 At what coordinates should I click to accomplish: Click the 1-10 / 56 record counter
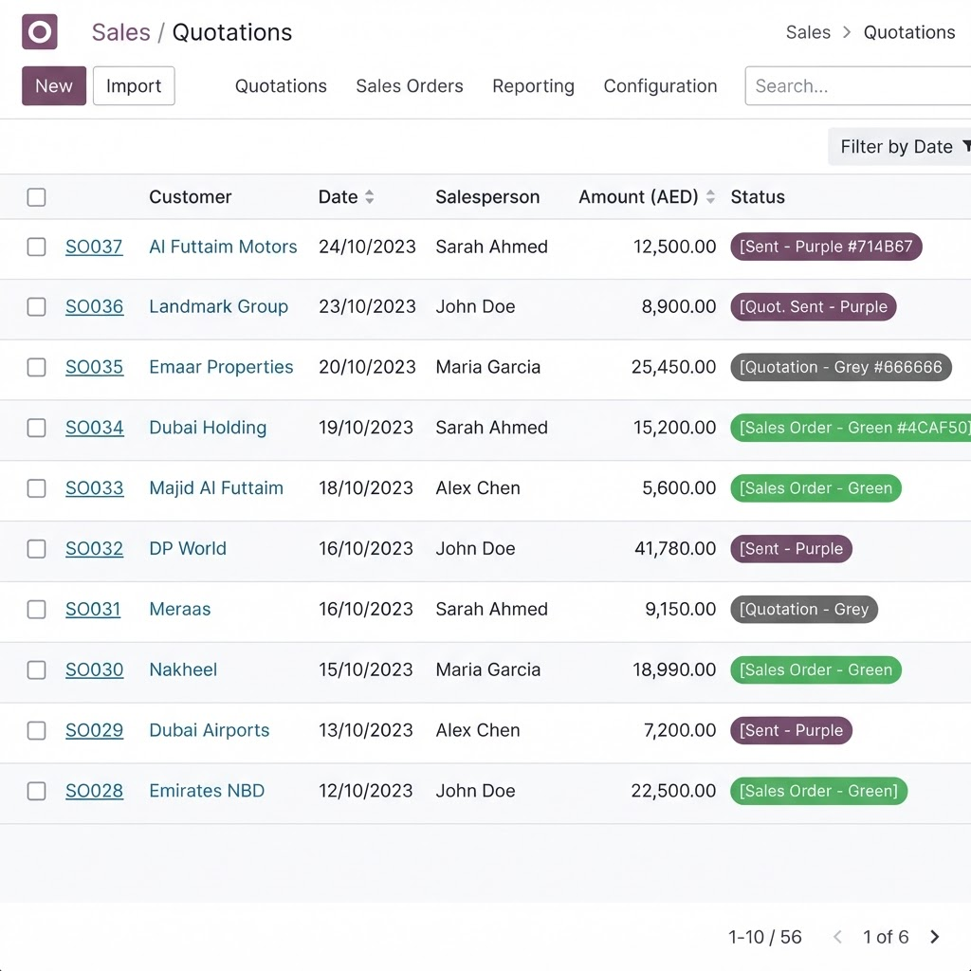coord(765,937)
